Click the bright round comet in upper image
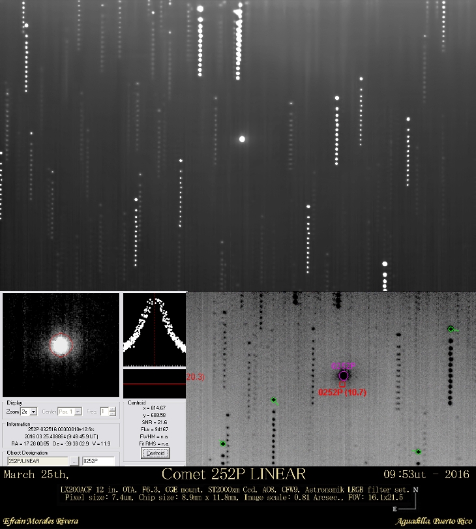Image resolution: width=476 pixels, height=529 pixels. (x=242, y=138)
